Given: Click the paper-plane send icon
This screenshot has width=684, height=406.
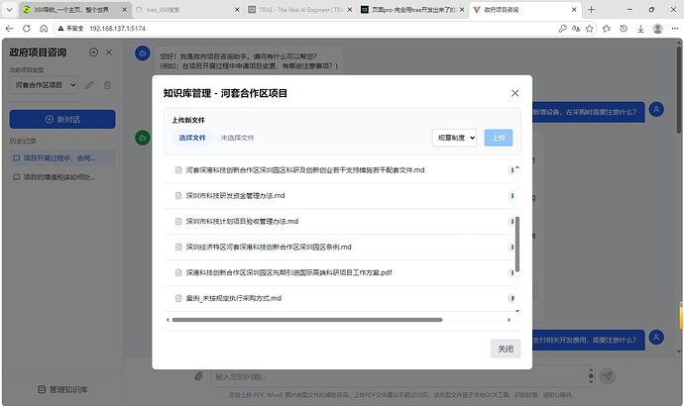Looking at the screenshot, I should [608, 376].
